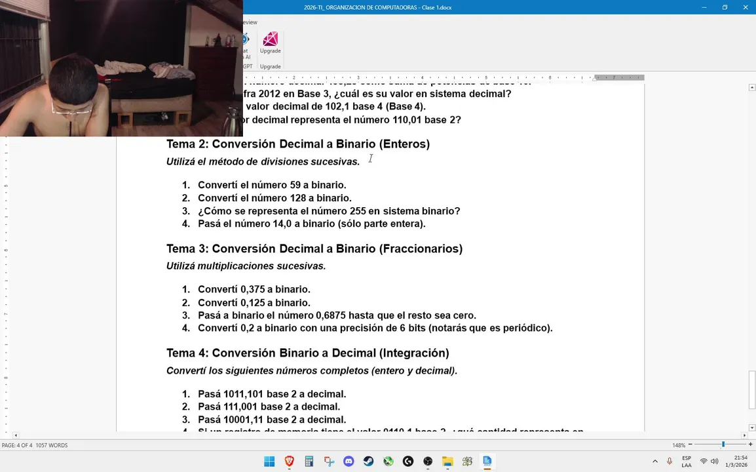Click the line 'Utilizá el método de divisiones sucesivas.'

coord(263,162)
